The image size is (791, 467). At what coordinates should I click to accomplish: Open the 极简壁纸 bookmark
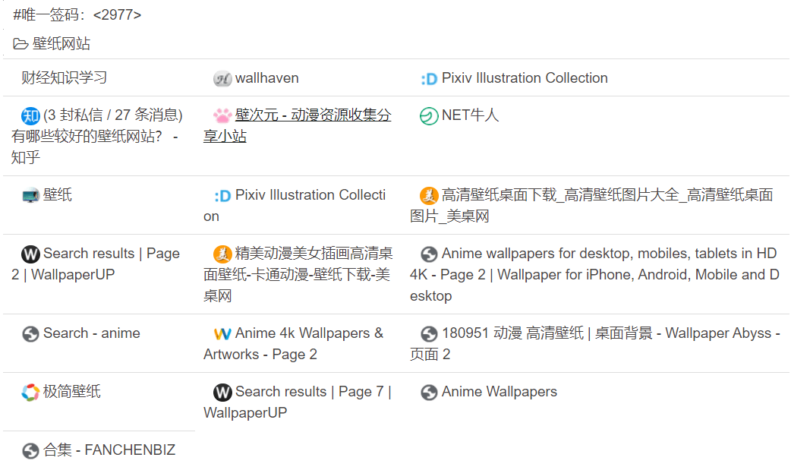[71, 392]
